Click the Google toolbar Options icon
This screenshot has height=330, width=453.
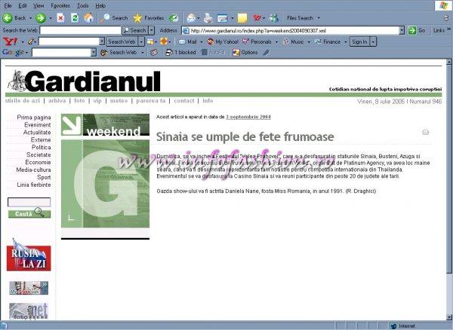(245, 53)
